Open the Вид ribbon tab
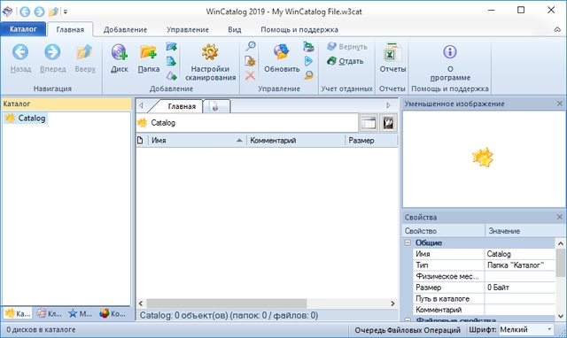Image resolution: width=567 pixels, height=338 pixels. (234, 29)
